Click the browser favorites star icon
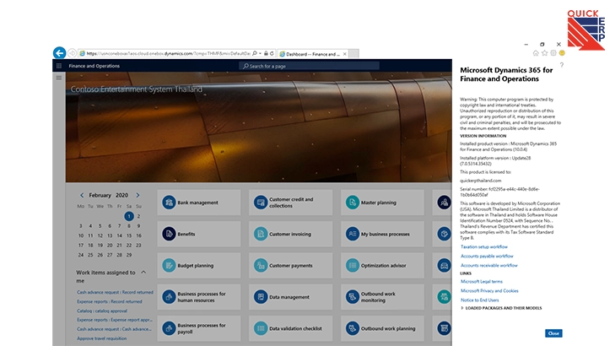Screen dimensions: 615x346 coord(544,53)
